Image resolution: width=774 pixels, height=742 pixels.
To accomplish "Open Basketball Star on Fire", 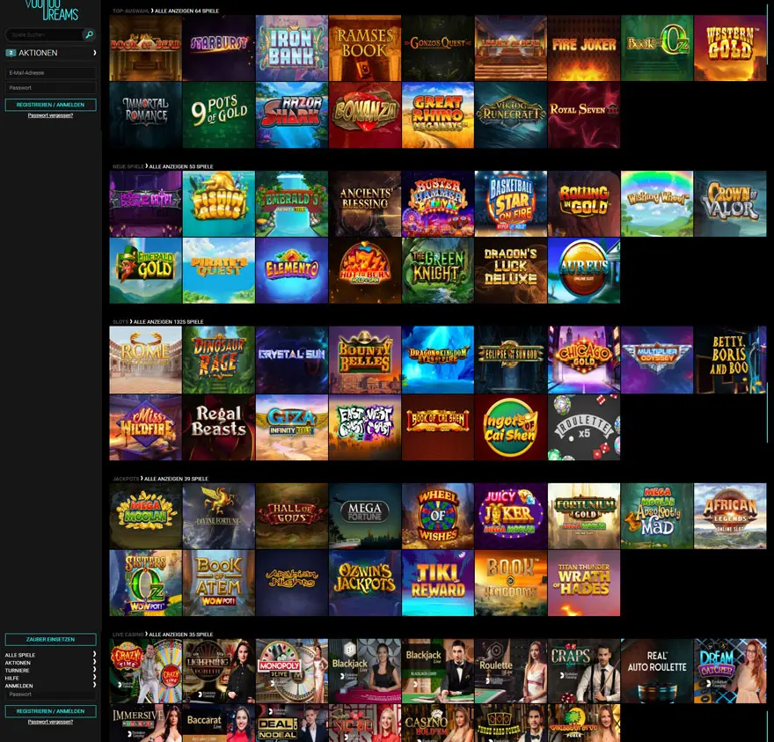I will [511, 203].
